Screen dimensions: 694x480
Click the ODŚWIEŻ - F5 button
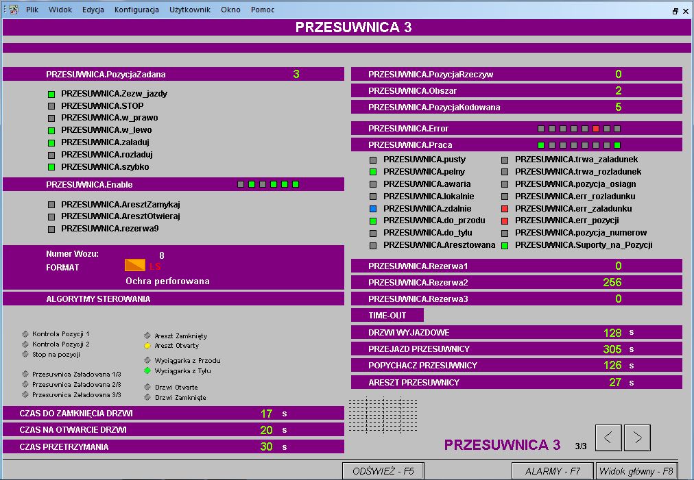point(383,471)
